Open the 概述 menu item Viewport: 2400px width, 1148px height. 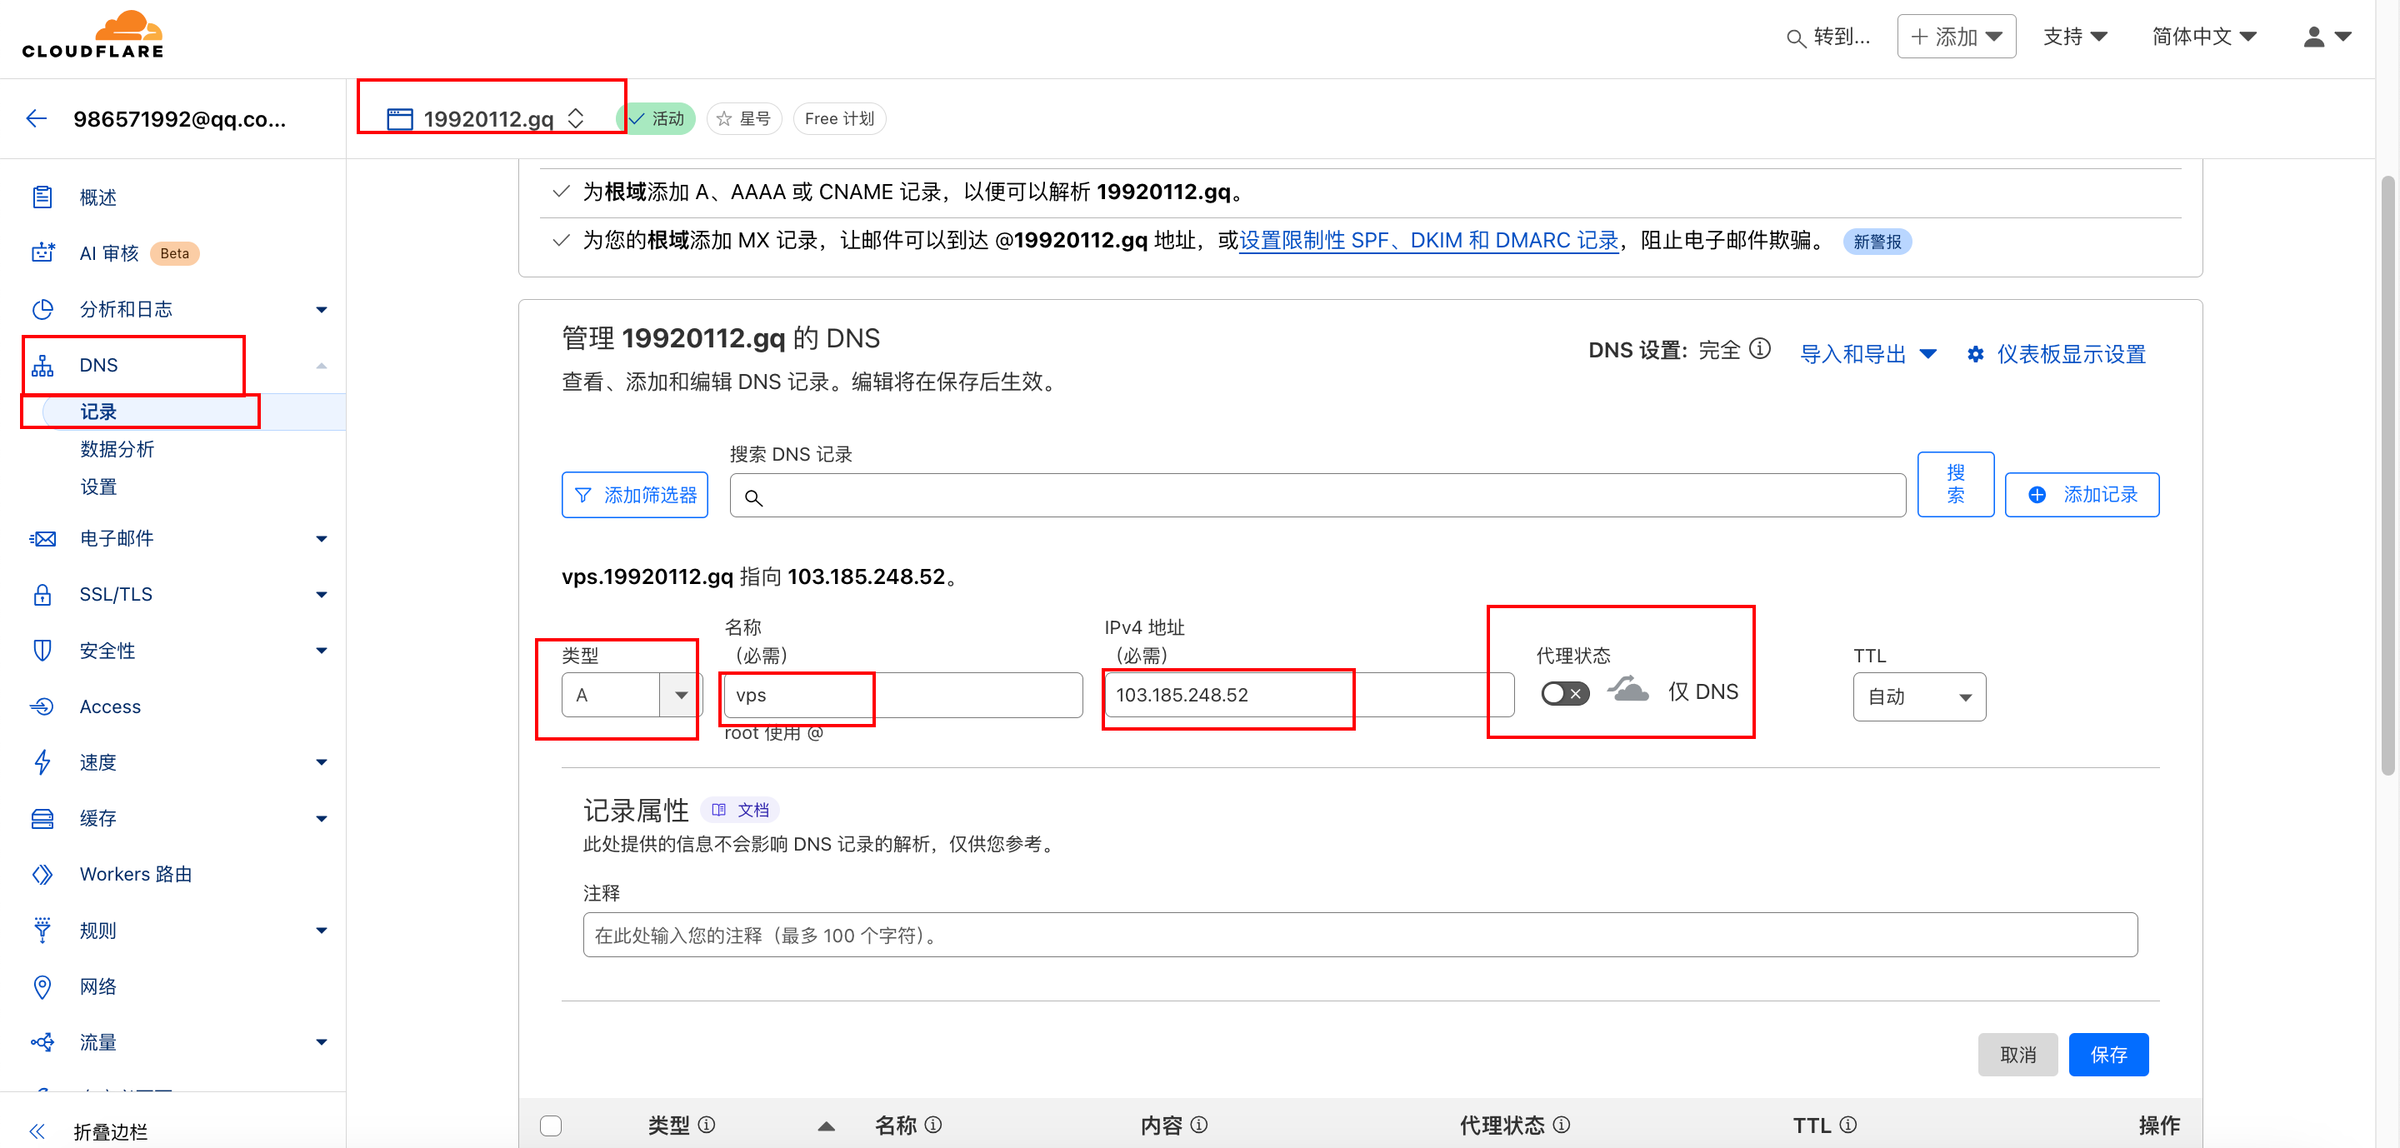coord(97,197)
